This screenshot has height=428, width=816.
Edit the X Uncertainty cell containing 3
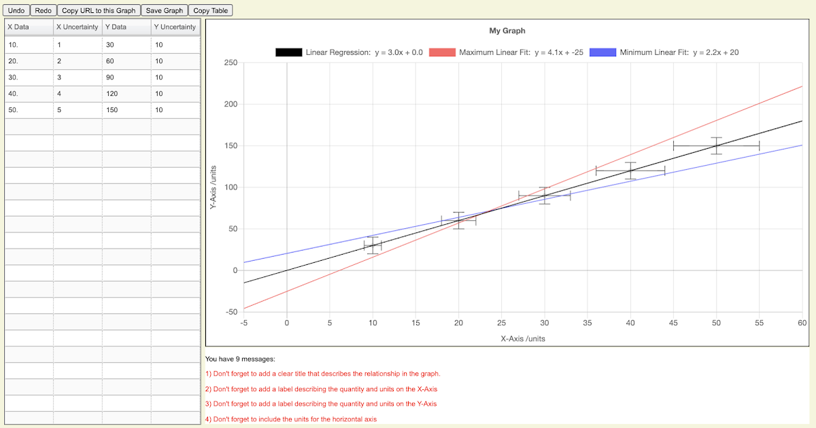click(77, 77)
